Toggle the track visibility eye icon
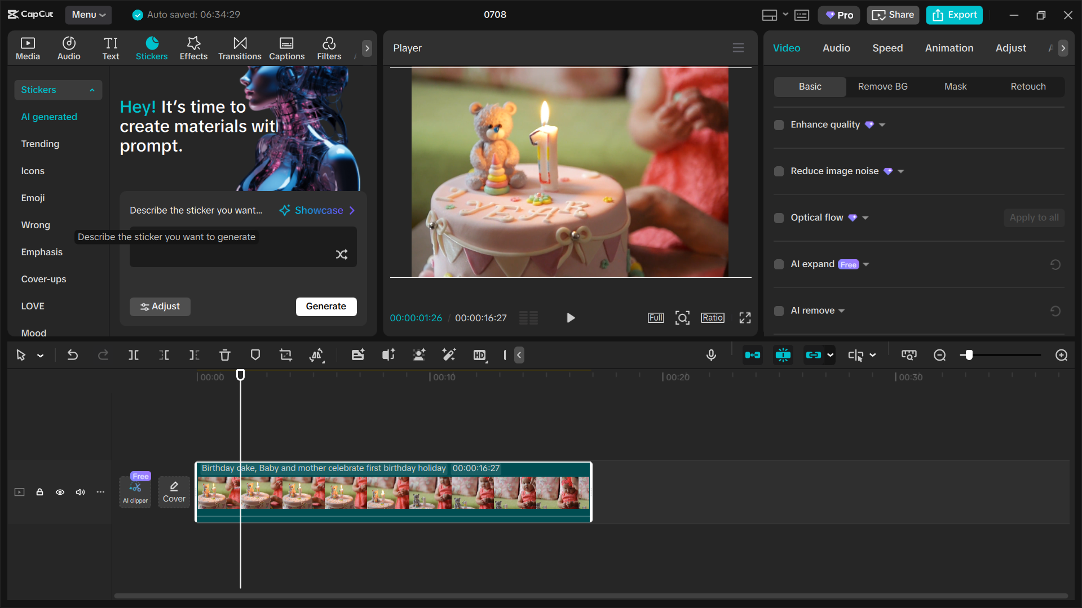Viewport: 1082px width, 608px height. point(60,492)
